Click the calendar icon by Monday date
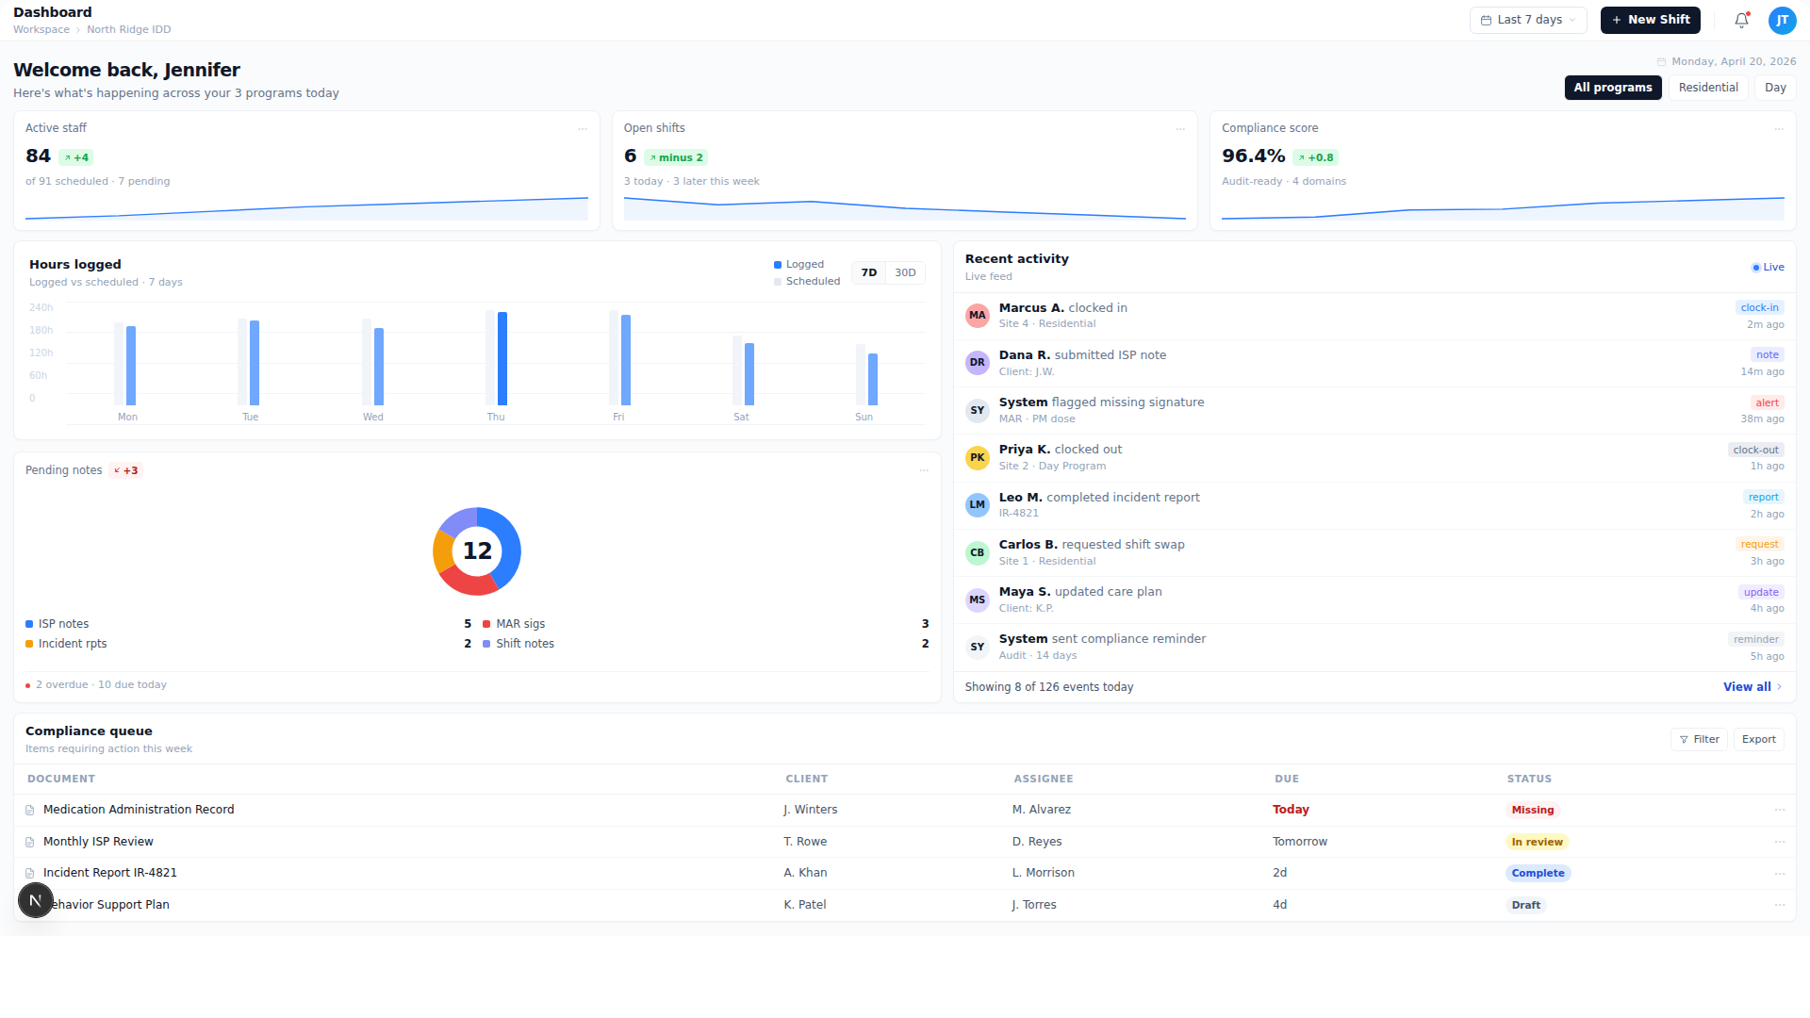 1661,62
